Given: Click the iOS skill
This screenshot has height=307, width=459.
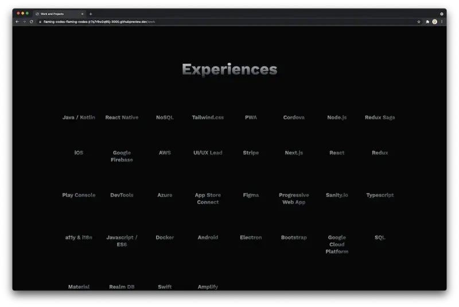Looking at the screenshot, I should (x=79, y=153).
